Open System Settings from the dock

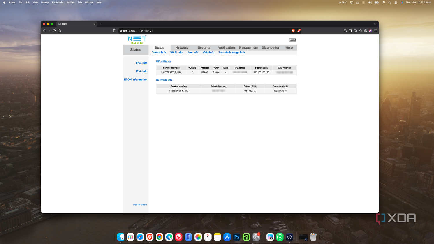coord(256,237)
